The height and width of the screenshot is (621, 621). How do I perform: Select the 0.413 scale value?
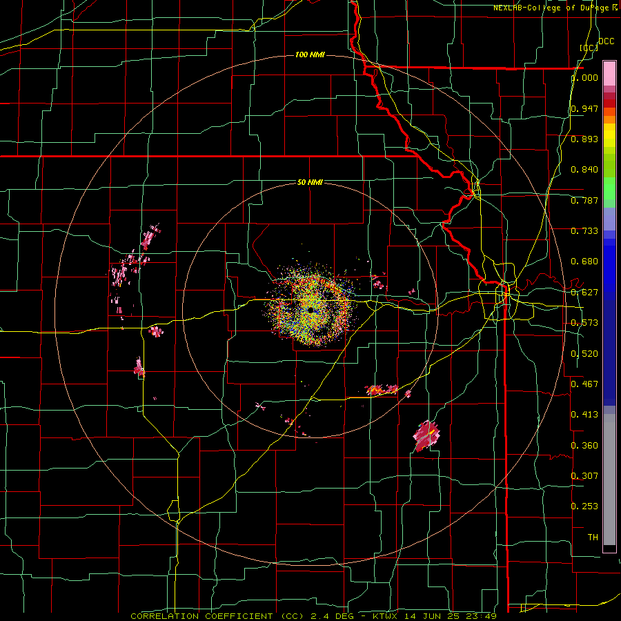pyautogui.click(x=584, y=415)
